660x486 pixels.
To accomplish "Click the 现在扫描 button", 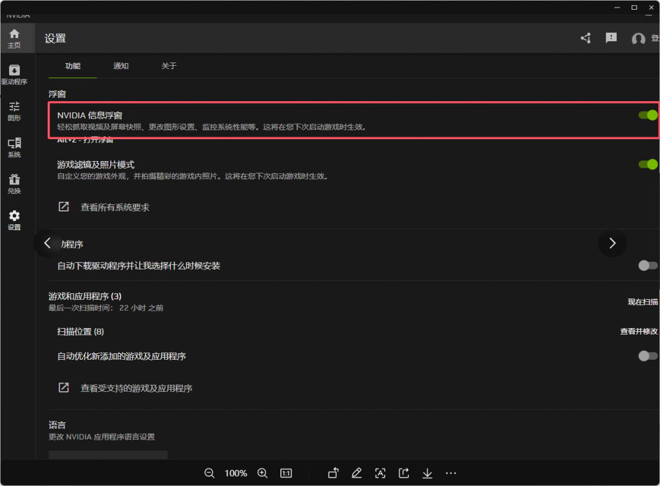I will pyautogui.click(x=643, y=302).
